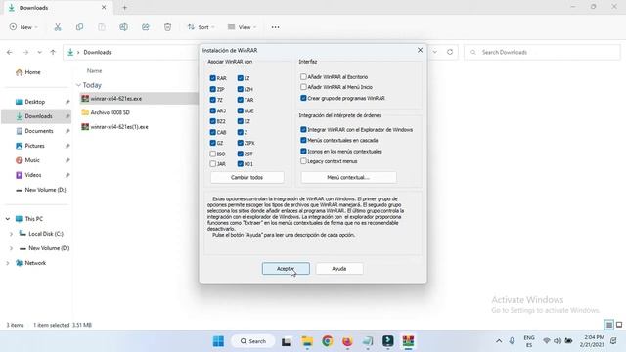The width and height of the screenshot is (626, 352).
Task: Click the Search Downloads field
Action: click(x=542, y=52)
